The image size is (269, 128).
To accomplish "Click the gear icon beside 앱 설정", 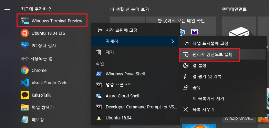I will [x=185, y=65].
